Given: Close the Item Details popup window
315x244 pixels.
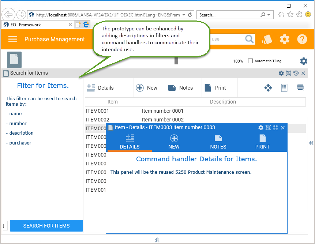Looking at the screenshot, I should [283, 128].
